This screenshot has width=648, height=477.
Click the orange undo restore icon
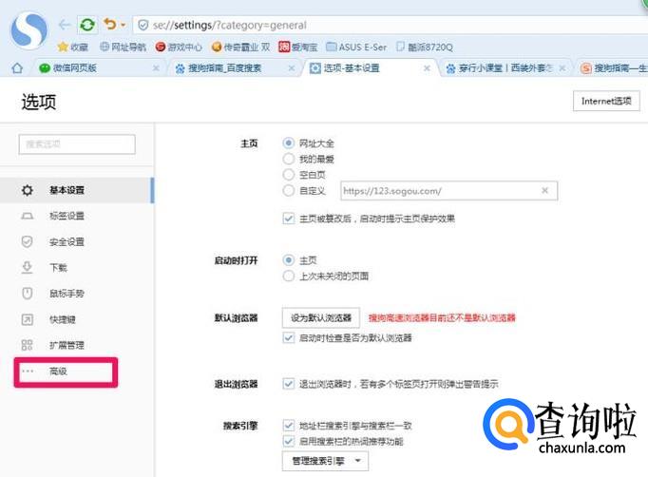110,24
